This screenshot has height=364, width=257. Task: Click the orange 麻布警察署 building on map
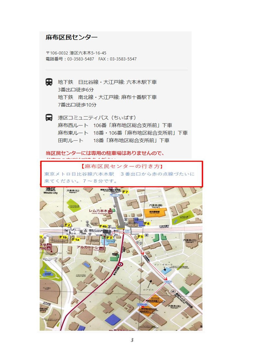[x=155, y=213]
